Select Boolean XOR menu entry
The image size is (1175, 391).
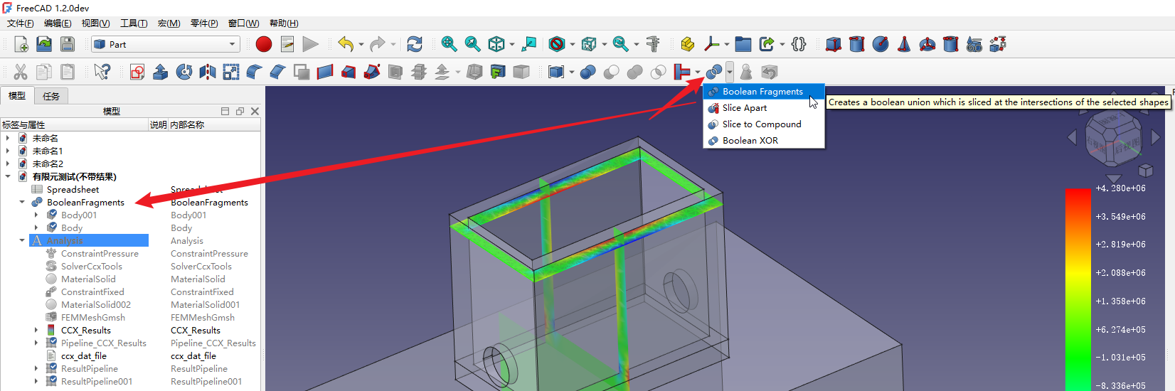click(750, 141)
